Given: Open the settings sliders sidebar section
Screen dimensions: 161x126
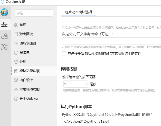Looking at the screenshot, I should [4, 25].
